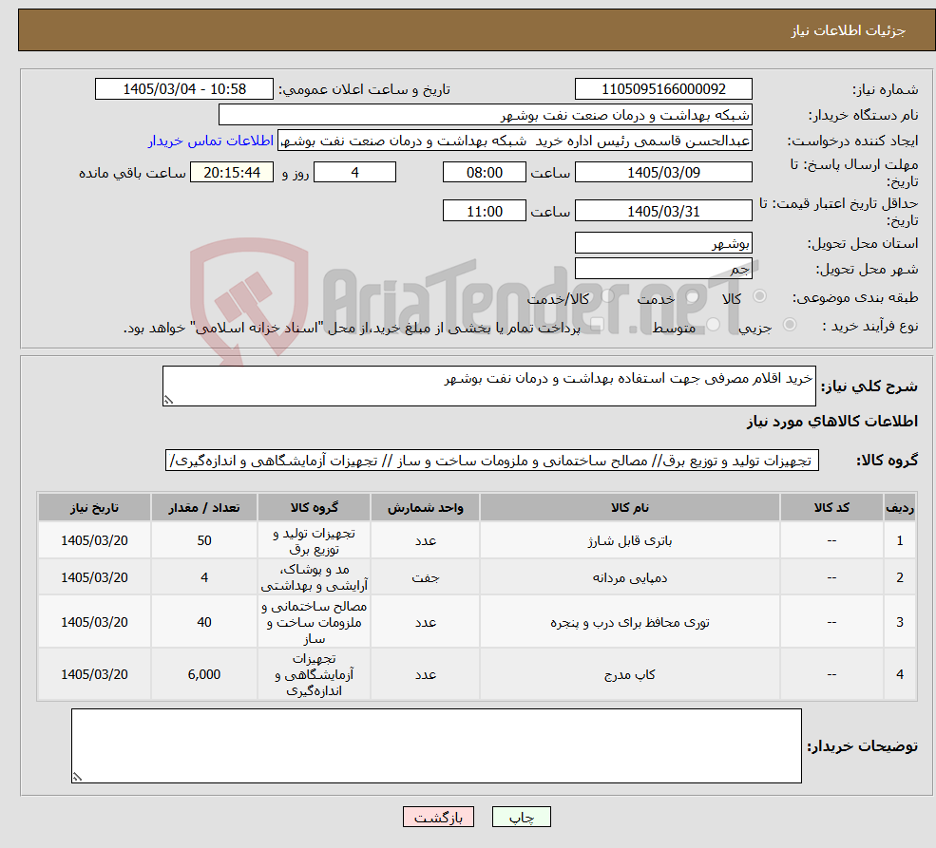
Task: Click the delivery province field بوشهر
Action: coord(663,243)
